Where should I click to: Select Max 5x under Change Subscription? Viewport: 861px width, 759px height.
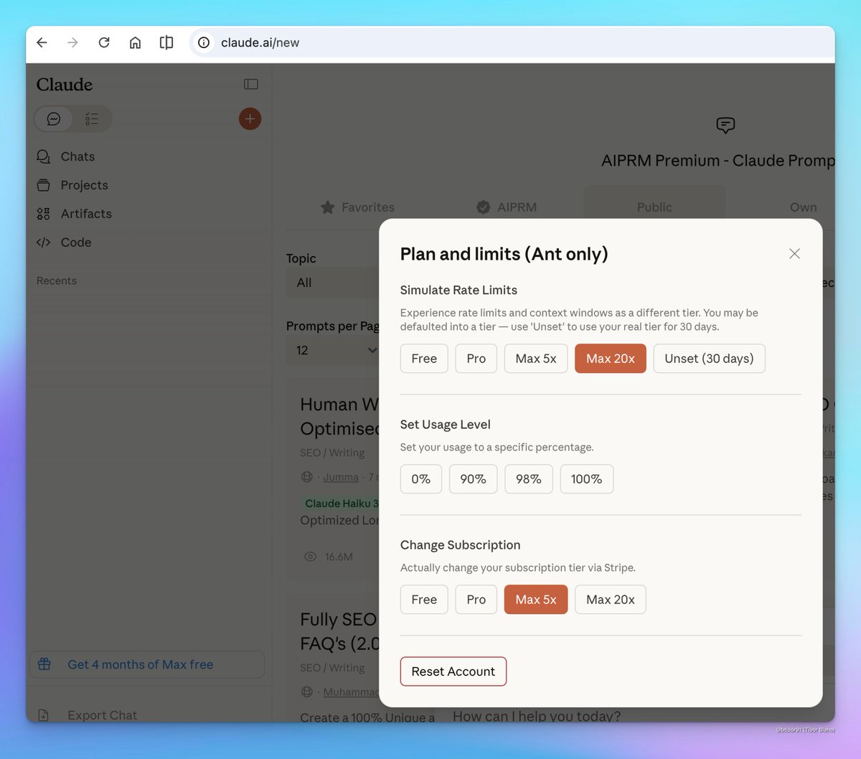536,600
